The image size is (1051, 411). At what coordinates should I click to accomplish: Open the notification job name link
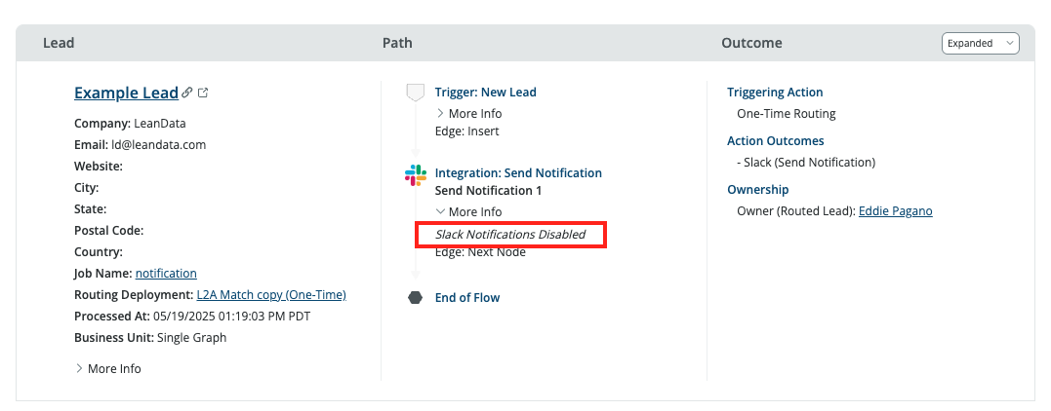pyautogui.click(x=166, y=274)
